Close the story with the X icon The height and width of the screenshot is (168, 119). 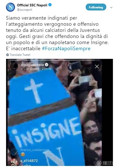tap(97, 67)
